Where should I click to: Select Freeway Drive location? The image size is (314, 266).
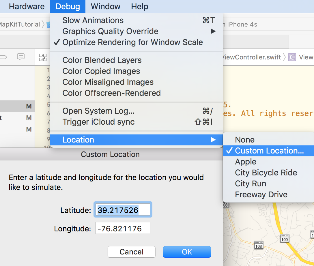(268, 194)
